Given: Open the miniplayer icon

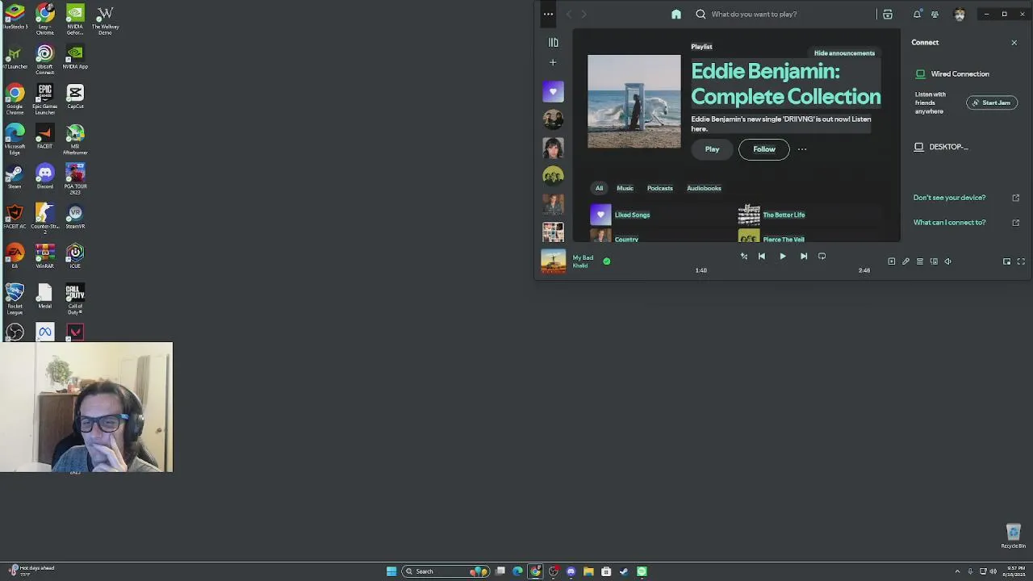Looking at the screenshot, I should [1006, 261].
